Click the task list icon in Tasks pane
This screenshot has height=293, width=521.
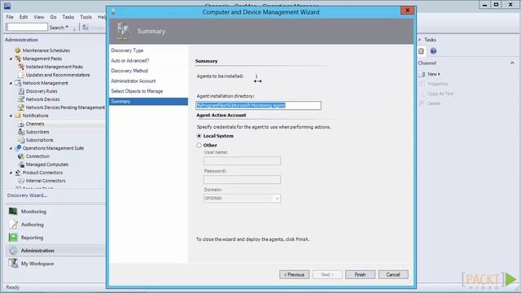pyautogui.click(x=422, y=51)
